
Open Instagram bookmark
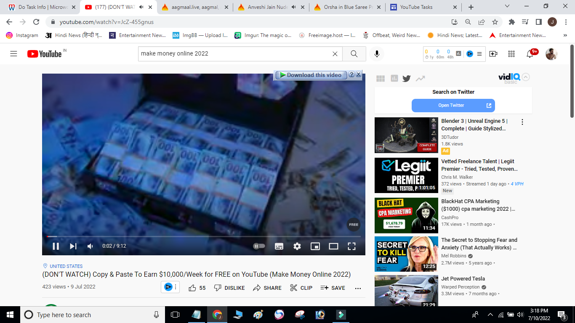pos(22,35)
